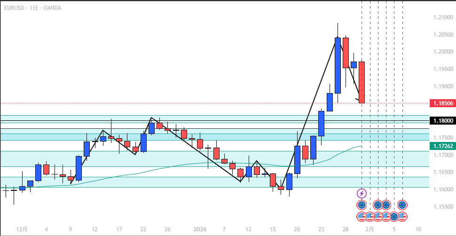This screenshot has height=236, width=456.
Task: Select the latest red candle on the chart
Action: [x=362, y=82]
